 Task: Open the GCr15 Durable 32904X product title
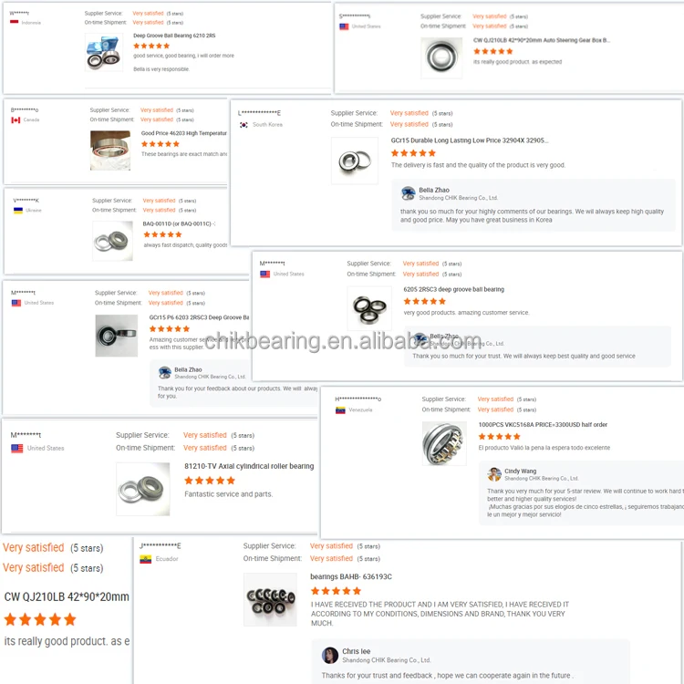(470, 140)
